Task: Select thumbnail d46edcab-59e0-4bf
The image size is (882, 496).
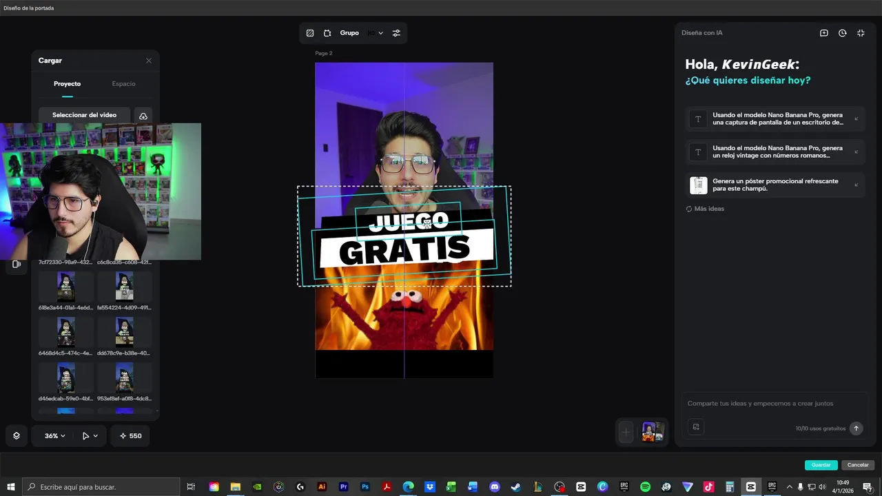Action: click(66, 377)
